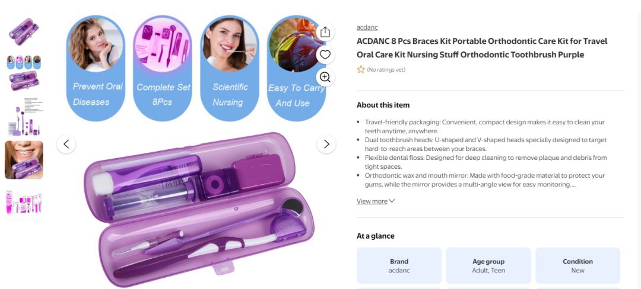
Task: Expand description using View more chevron
Action: (392, 201)
